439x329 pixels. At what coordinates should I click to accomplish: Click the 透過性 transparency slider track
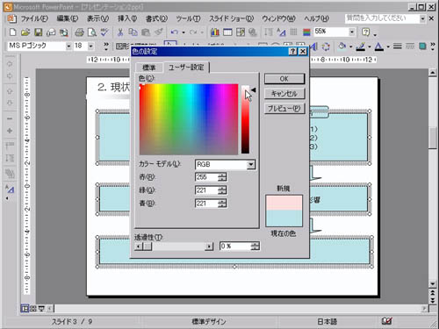pos(174,247)
